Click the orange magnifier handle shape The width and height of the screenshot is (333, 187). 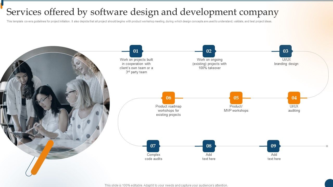[42, 157]
